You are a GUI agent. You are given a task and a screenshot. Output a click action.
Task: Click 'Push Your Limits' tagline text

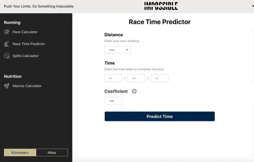(x=39, y=6)
